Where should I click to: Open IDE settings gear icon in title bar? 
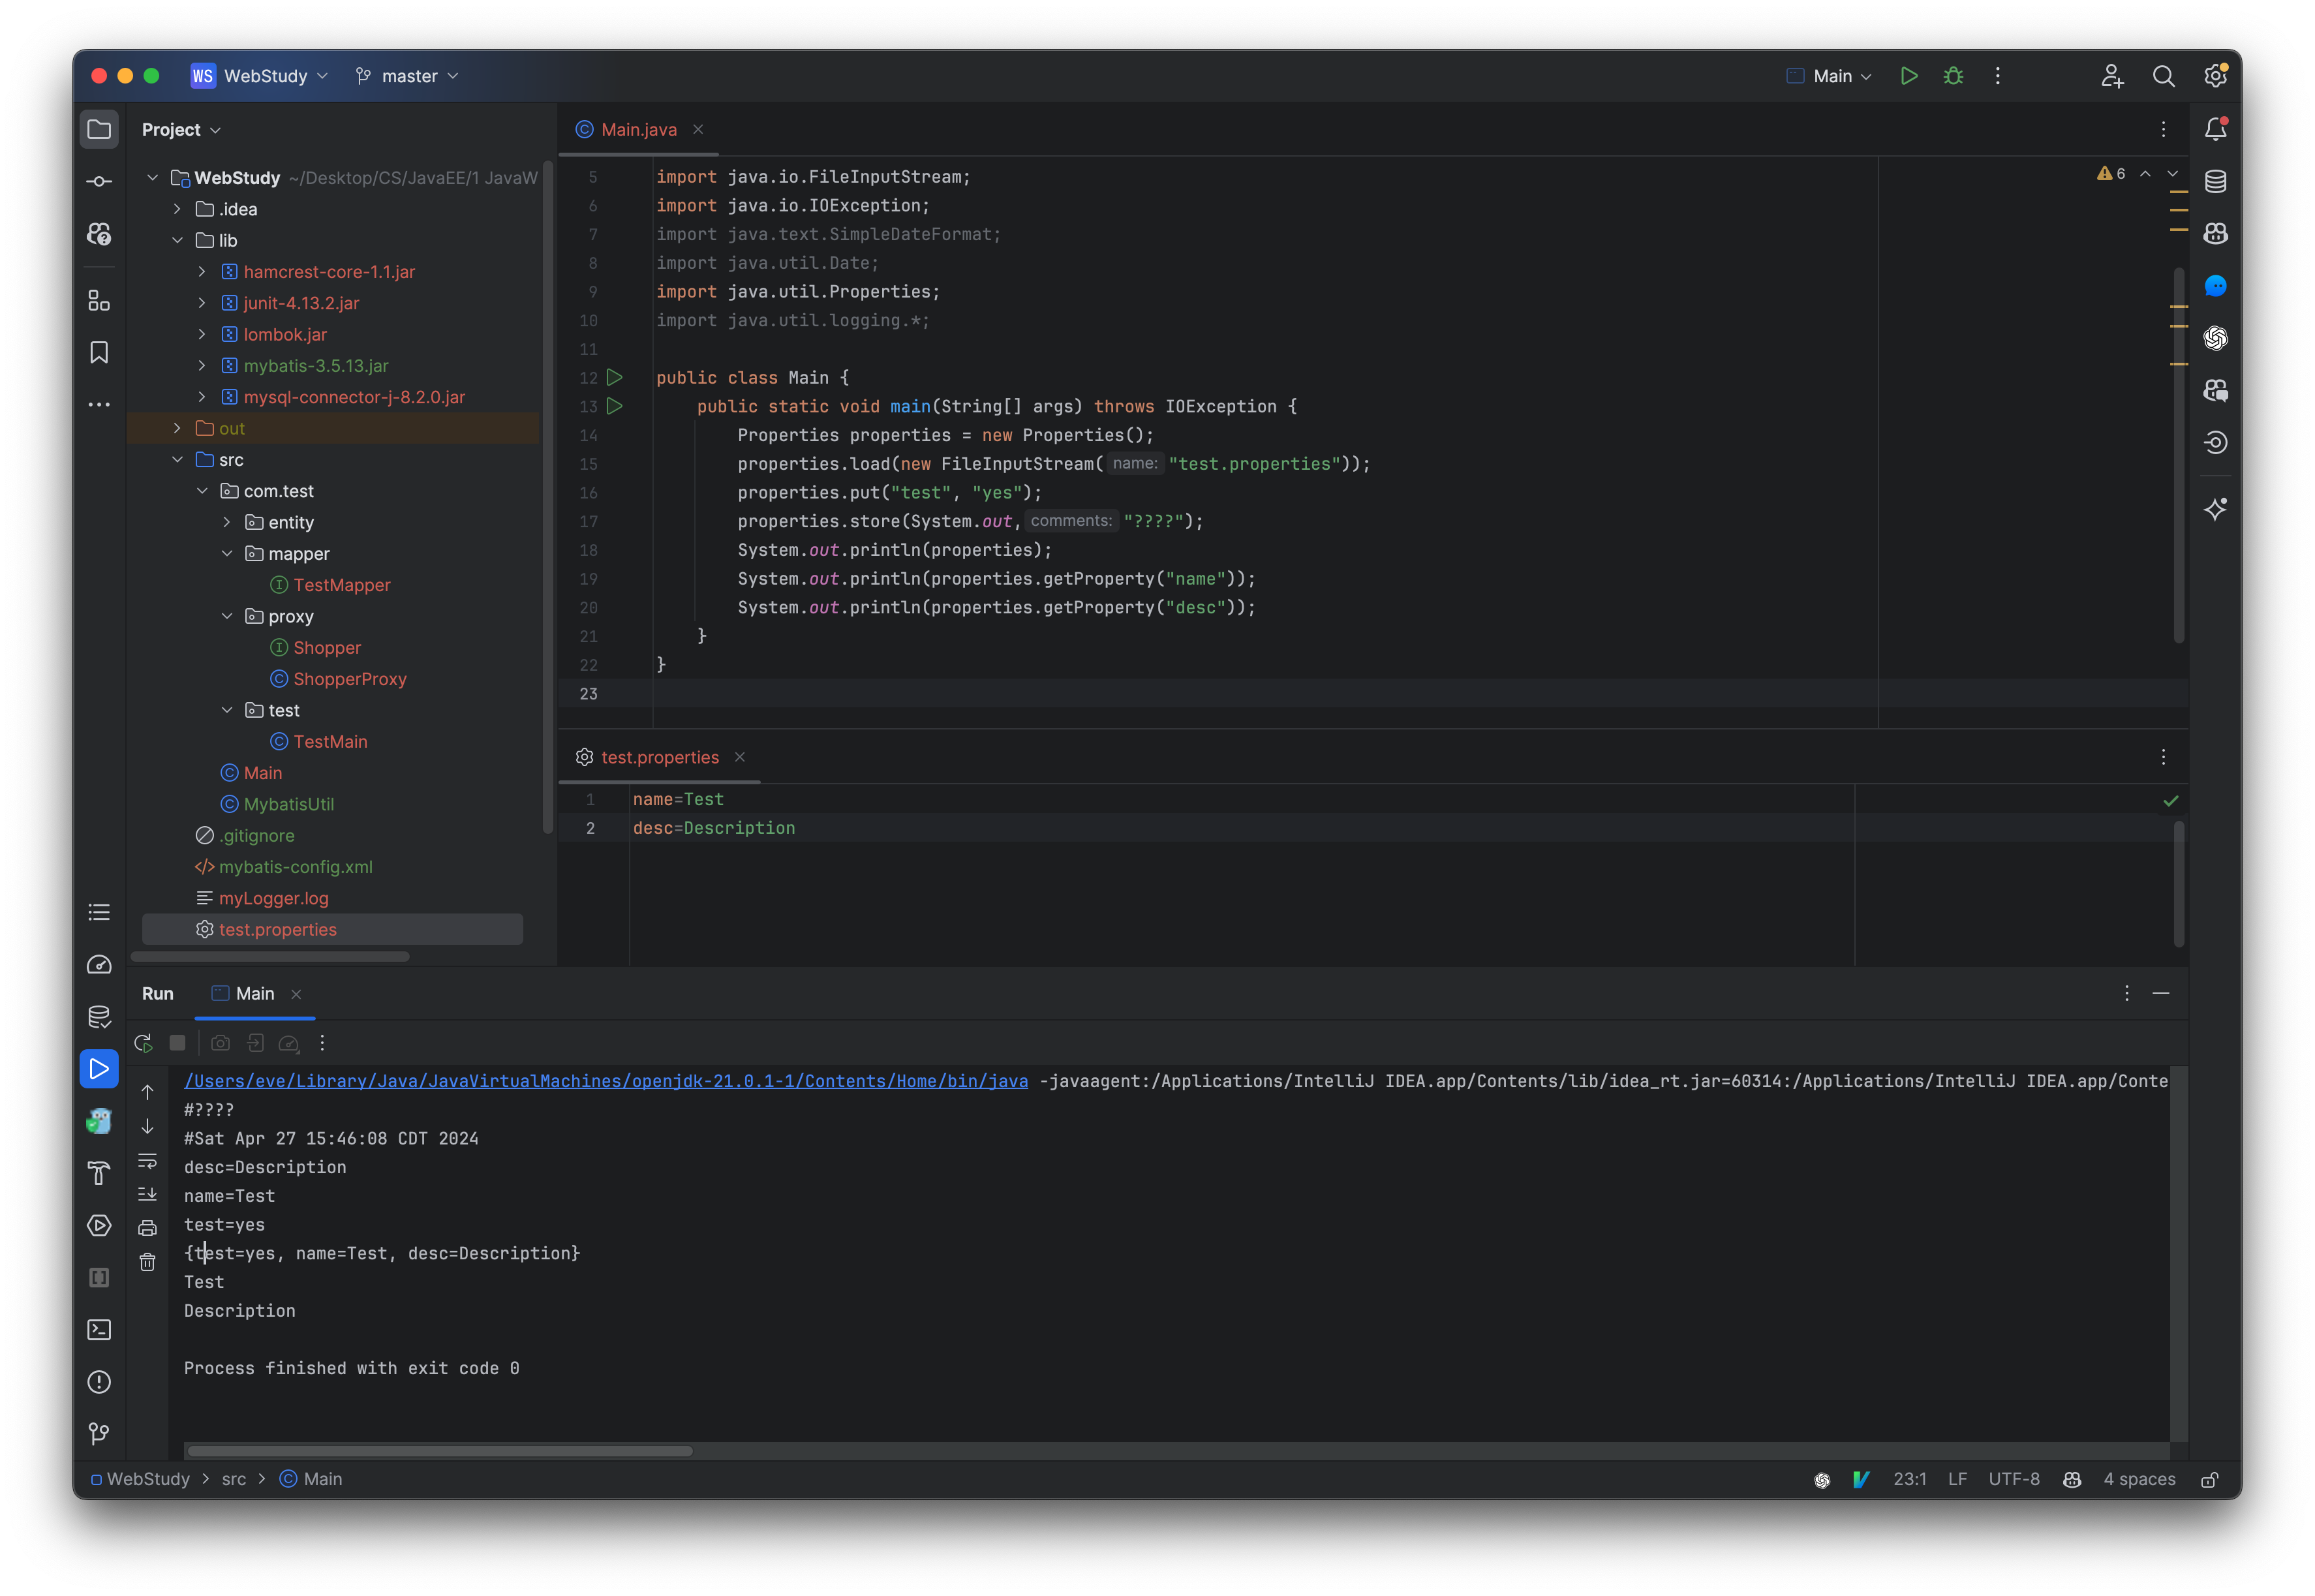(2215, 76)
